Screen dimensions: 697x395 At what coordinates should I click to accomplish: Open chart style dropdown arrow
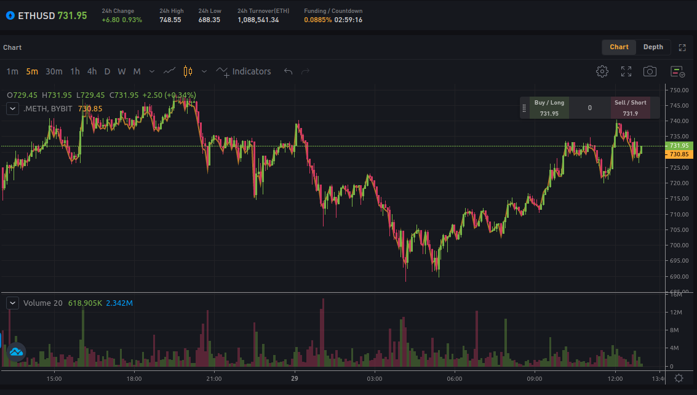[204, 71]
